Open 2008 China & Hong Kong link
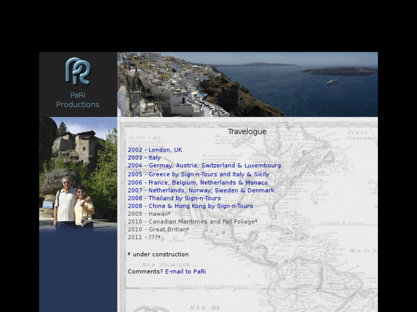The width and height of the screenshot is (417, 312). pyautogui.click(x=190, y=206)
